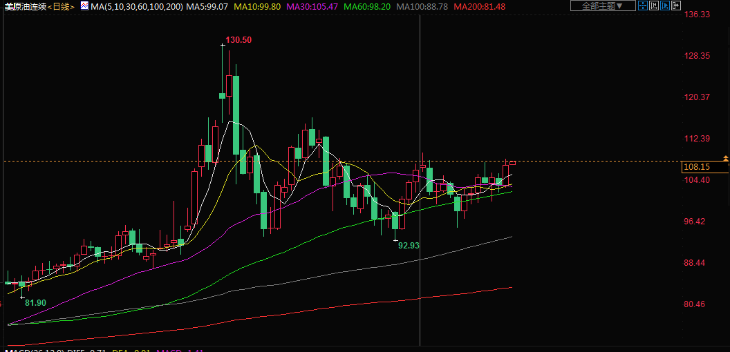This screenshot has width=730, height=352.
Task: Click the orange up-arrow marker on price axis
Action: [725, 158]
